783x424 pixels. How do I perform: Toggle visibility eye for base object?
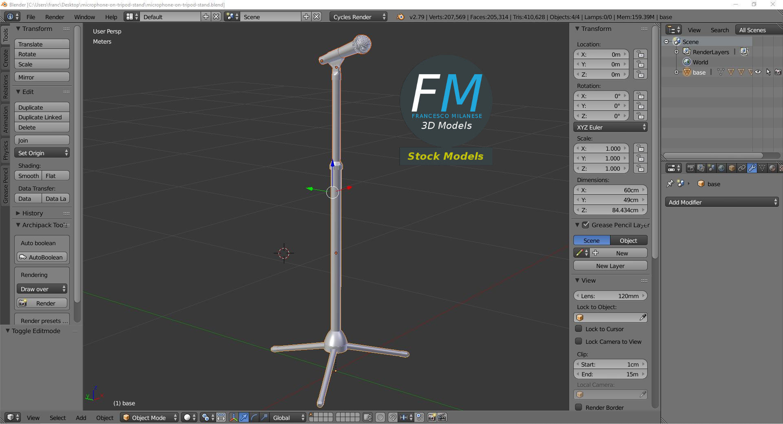[x=758, y=72]
